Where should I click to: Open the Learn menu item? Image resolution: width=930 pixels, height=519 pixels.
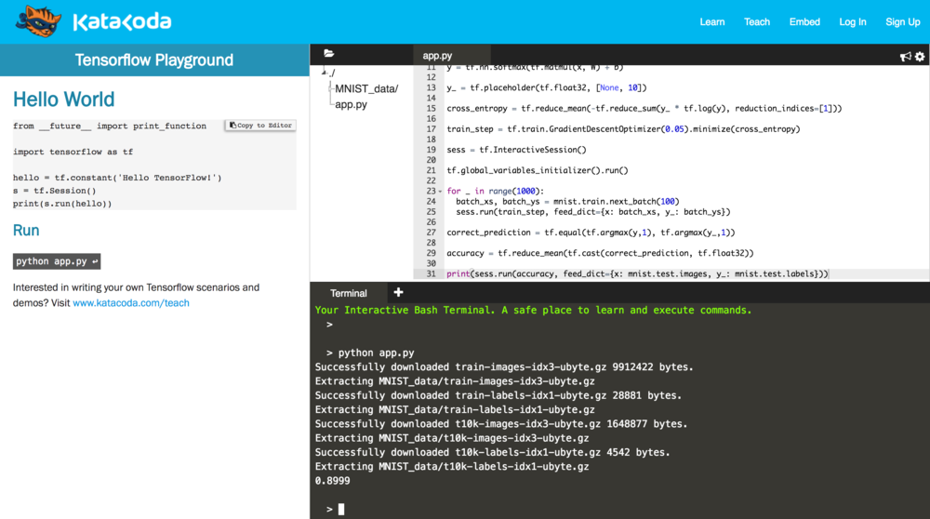[711, 22]
